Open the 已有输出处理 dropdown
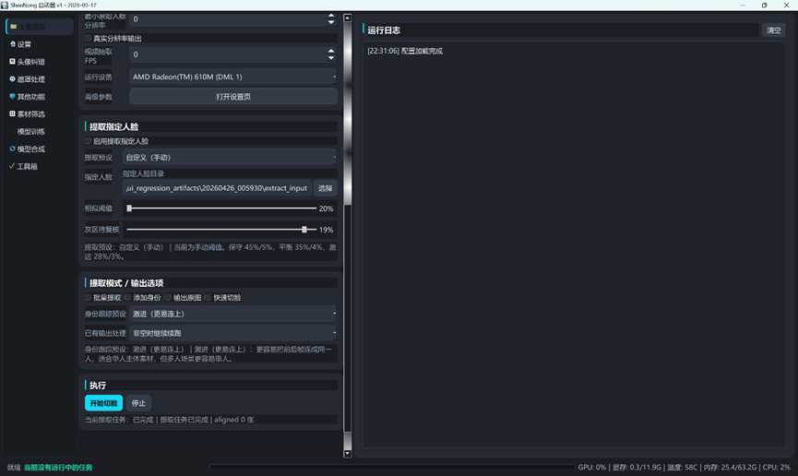Screen dimensions: 798x476 click(x=233, y=333)
